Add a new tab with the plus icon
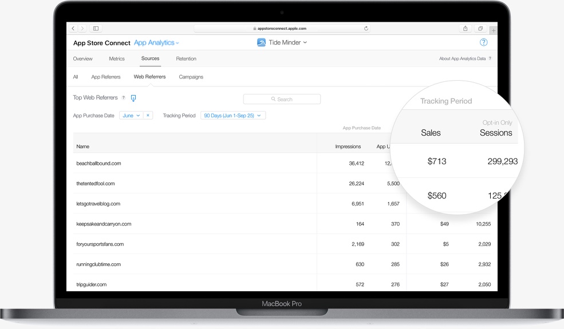564x329 pixels. [x=494, y=31]
